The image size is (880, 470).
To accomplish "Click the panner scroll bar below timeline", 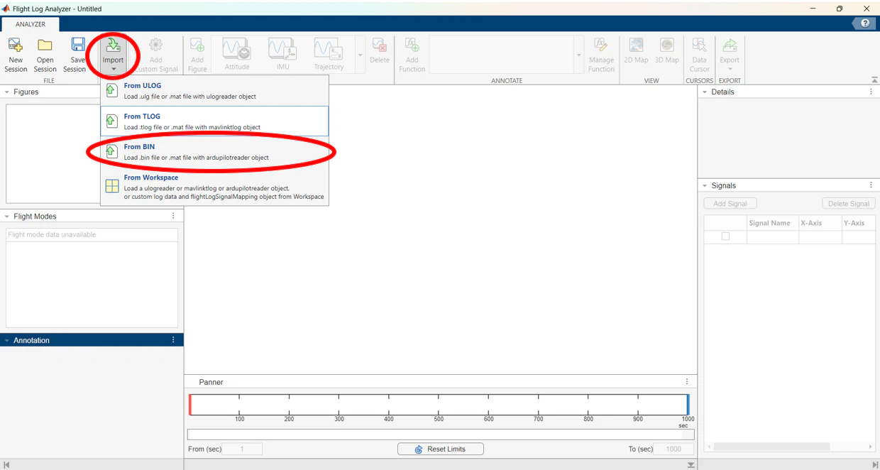I will pyautogui.click(x=440, y=435).
